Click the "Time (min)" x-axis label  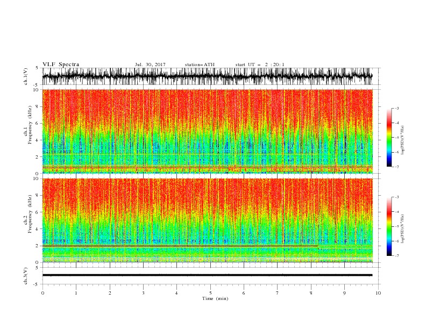215,298
